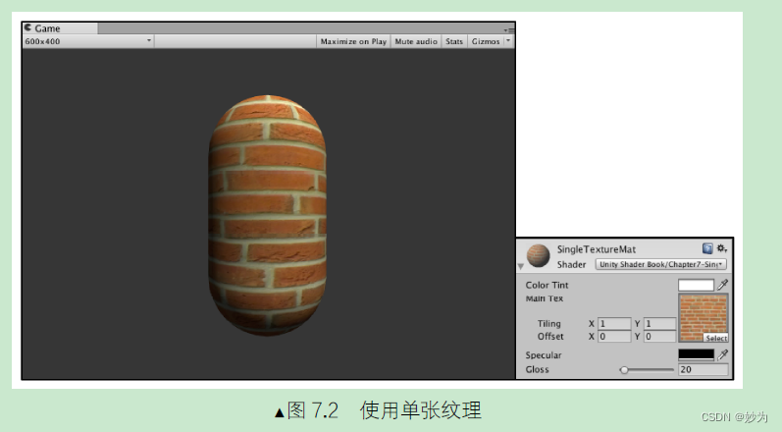The height and width of the screenshot is (432, 782).
Task: Open the black Specular color swatch
Action: coord(696,354)
